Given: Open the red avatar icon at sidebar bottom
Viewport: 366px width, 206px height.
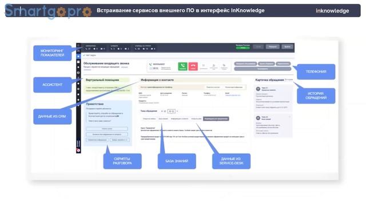Looking at the screenshot, I should point(78,150).
